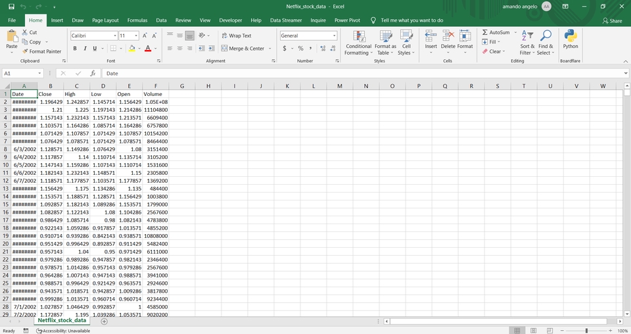This screenshot has width=631, height=334.
Task: Click the Orientation text angle icon
Action: point(202,36)
